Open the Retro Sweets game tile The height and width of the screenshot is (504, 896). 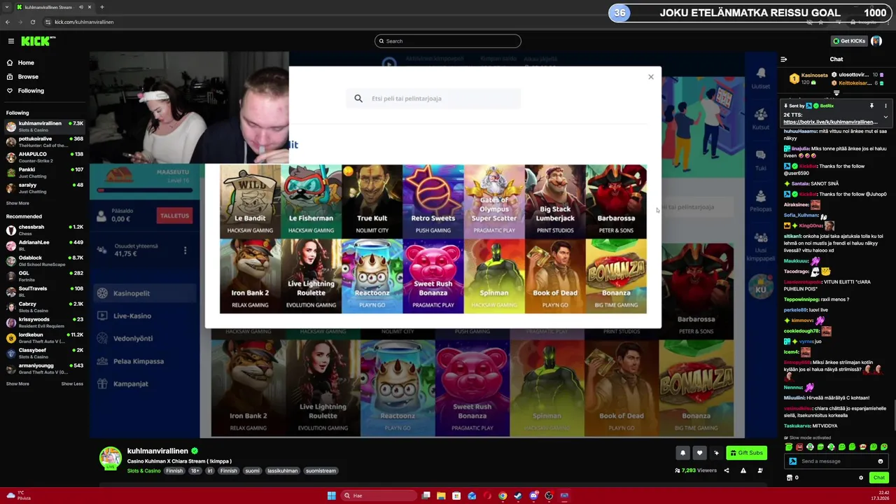[433, 201]
